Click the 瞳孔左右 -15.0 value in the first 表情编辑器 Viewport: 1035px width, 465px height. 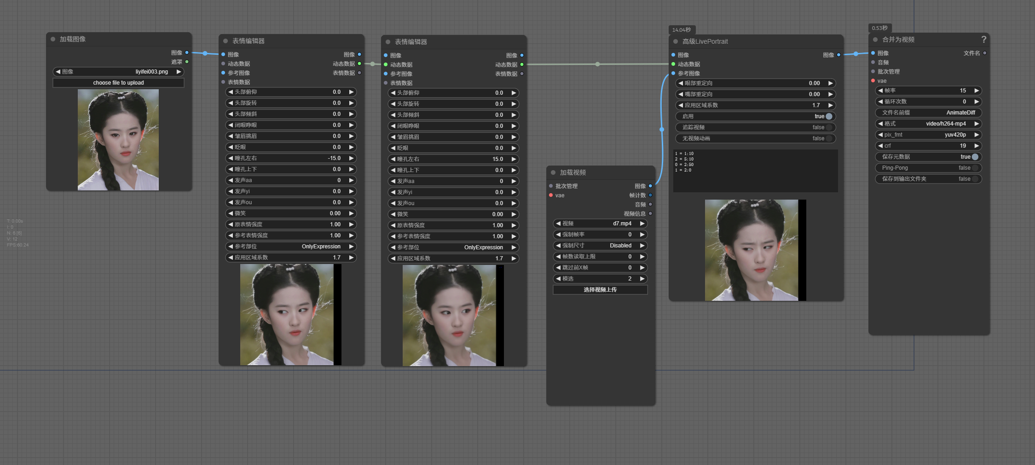(334, 158)
